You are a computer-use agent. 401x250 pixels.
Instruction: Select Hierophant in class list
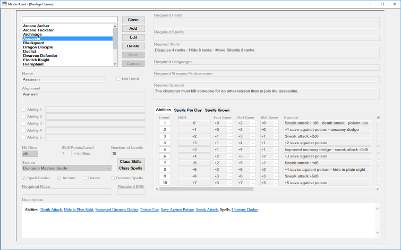click(67, 64)
